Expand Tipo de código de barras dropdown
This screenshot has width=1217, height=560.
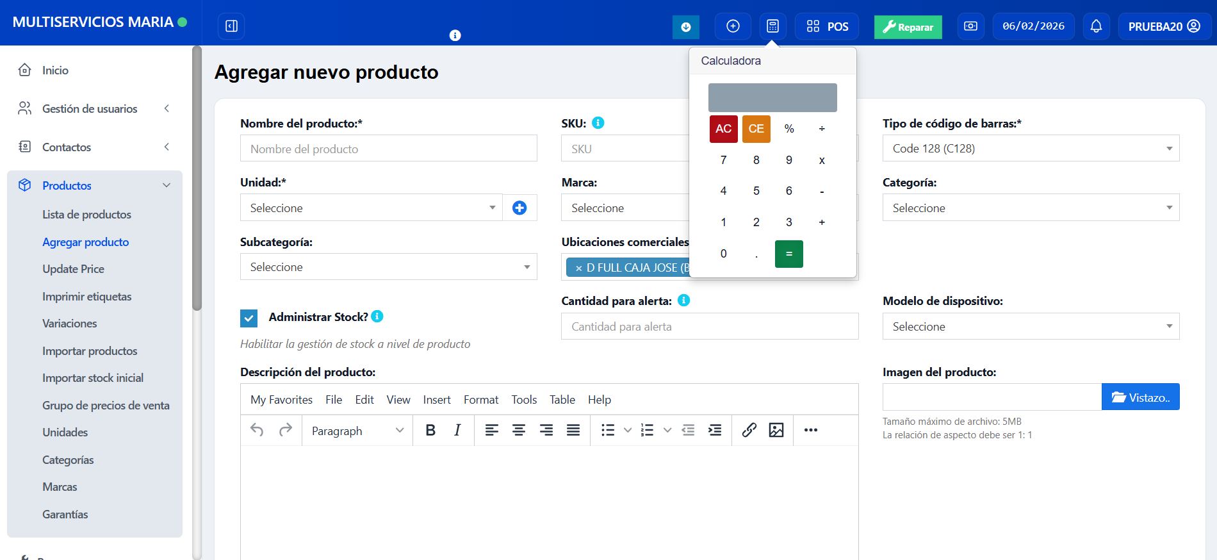click(1031, 149)
